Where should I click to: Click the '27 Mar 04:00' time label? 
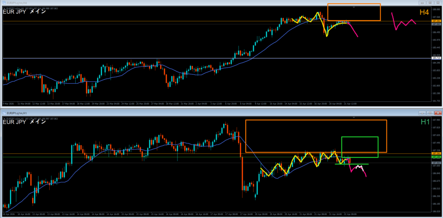pos(158,104)
